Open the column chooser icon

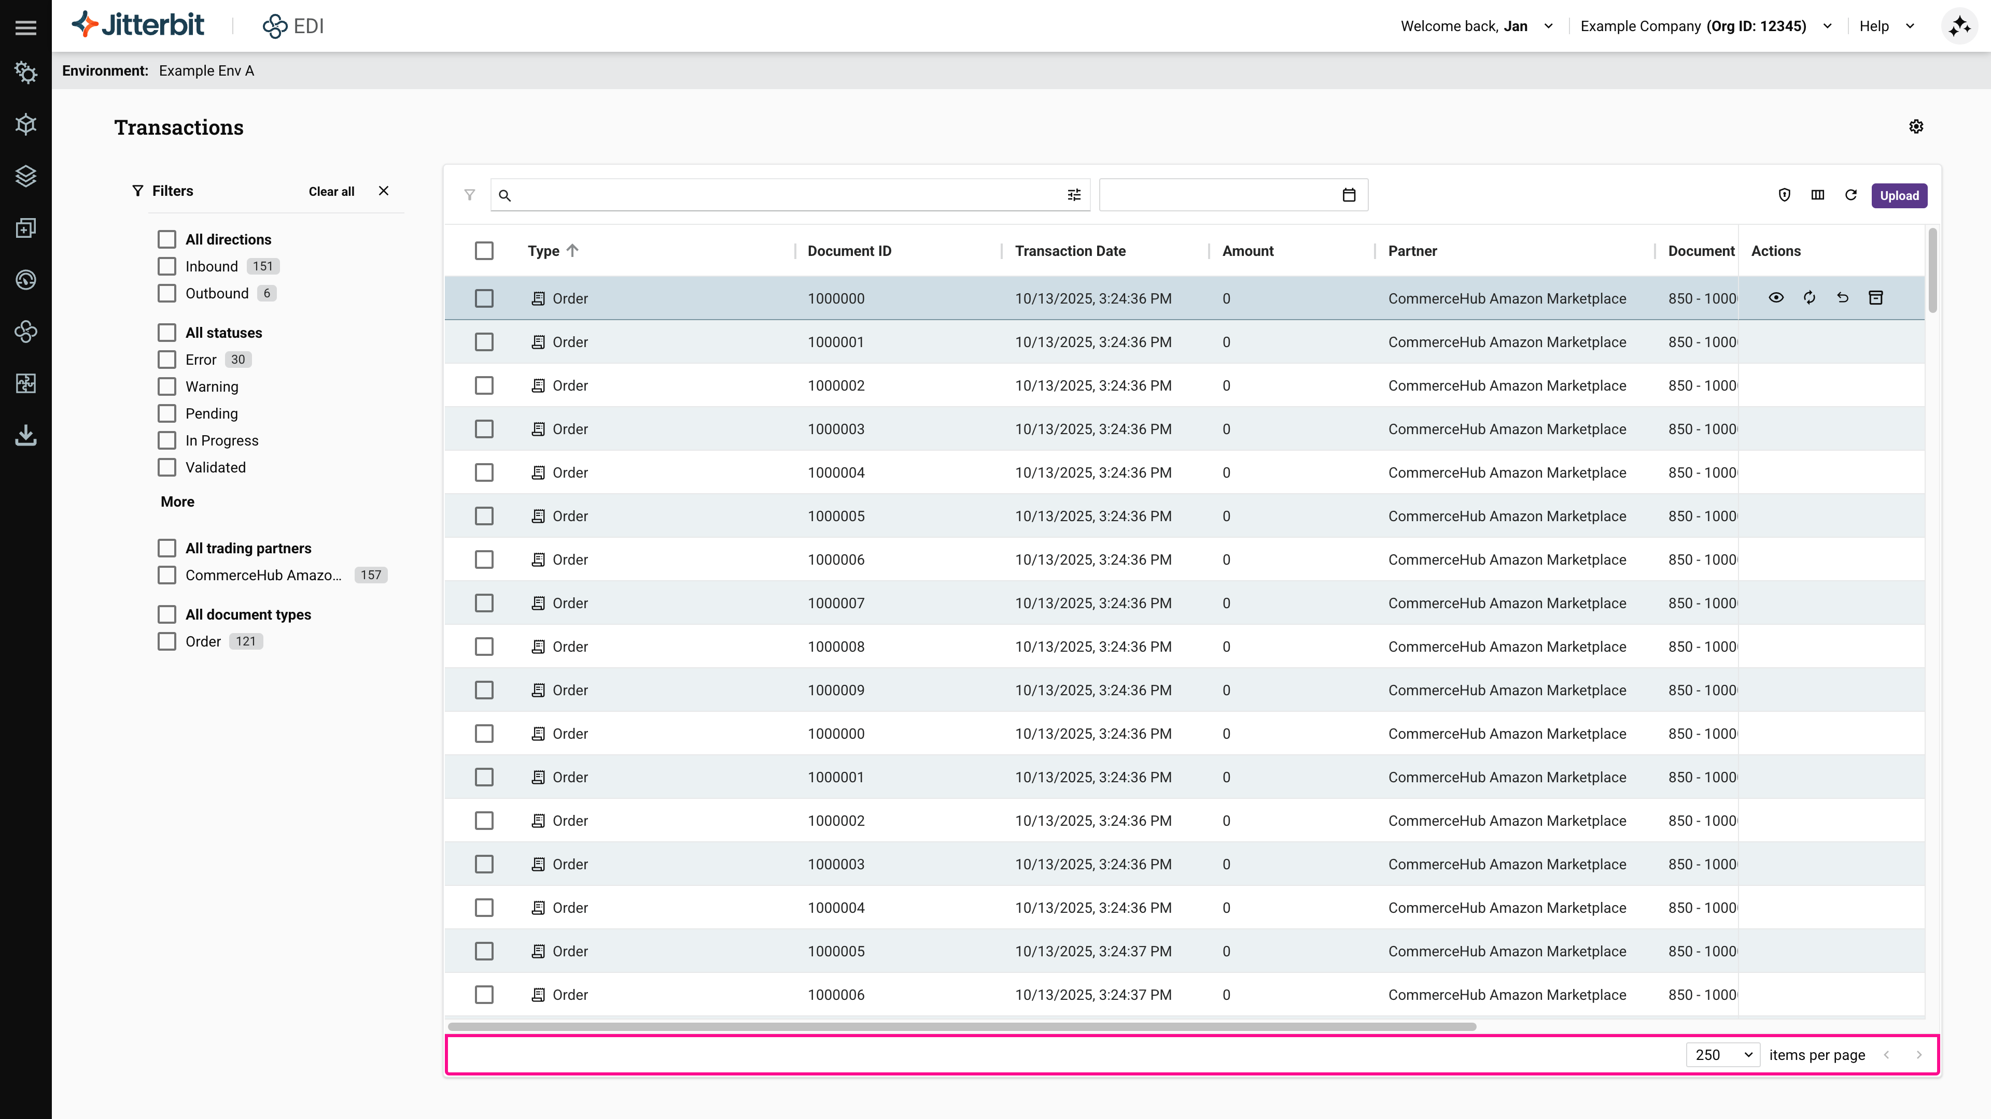(1818, 195)
